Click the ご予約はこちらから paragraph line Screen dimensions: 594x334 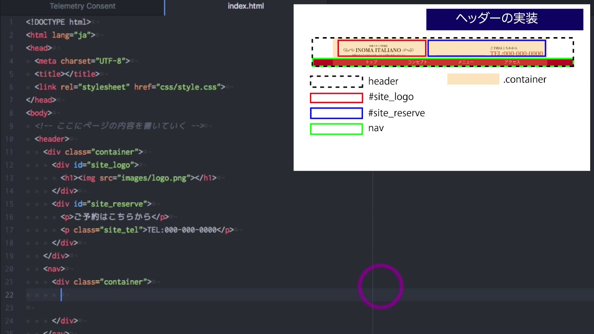coord(115,217)
